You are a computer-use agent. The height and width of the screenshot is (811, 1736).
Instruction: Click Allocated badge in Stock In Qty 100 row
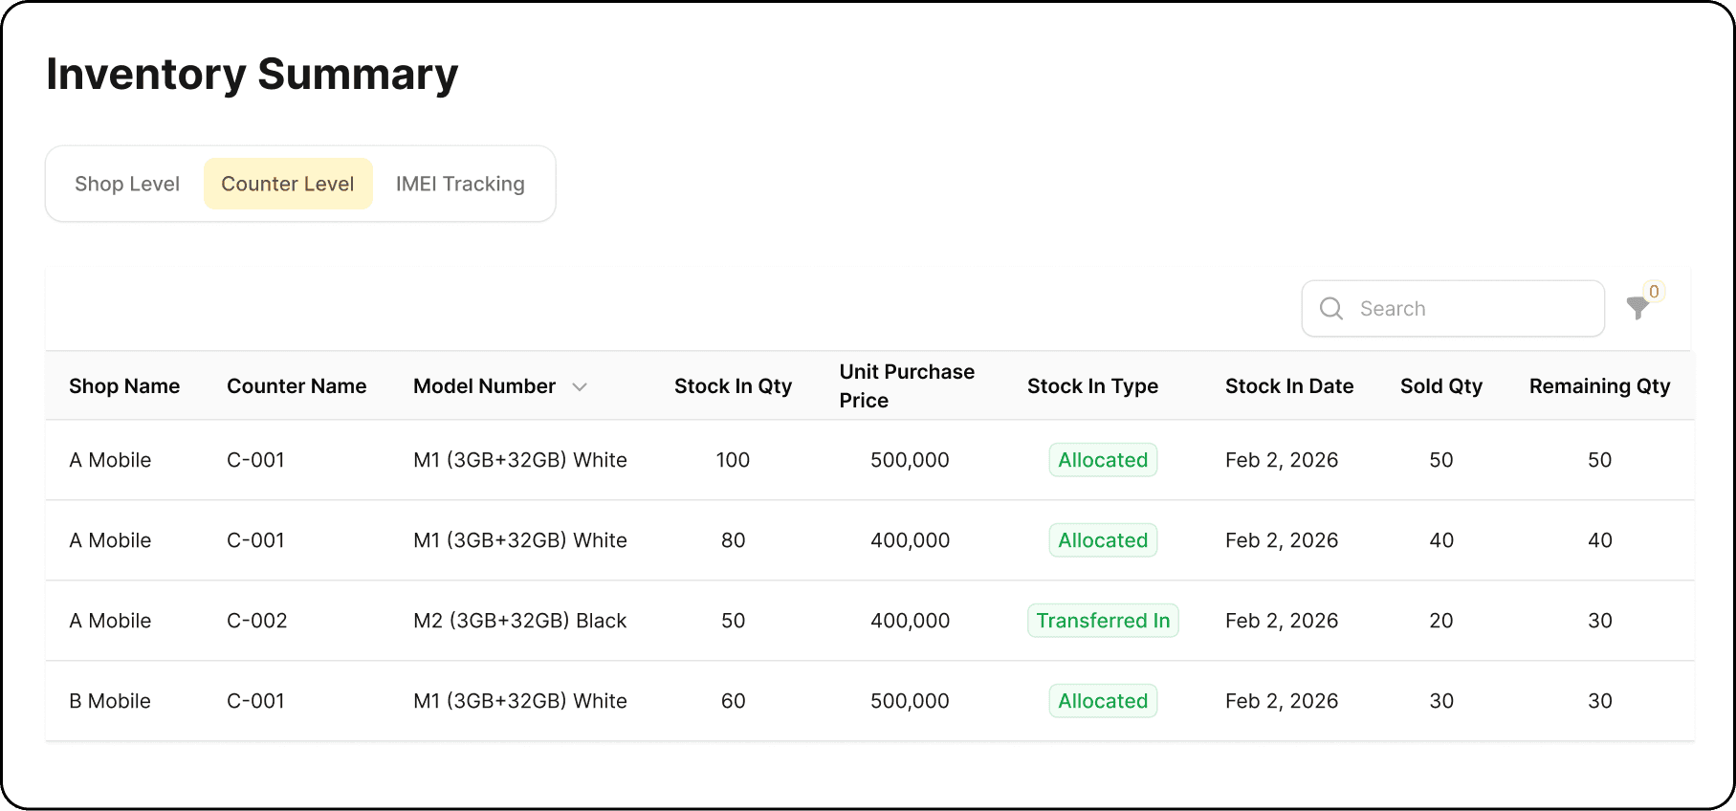click(x=1103, y=460)
